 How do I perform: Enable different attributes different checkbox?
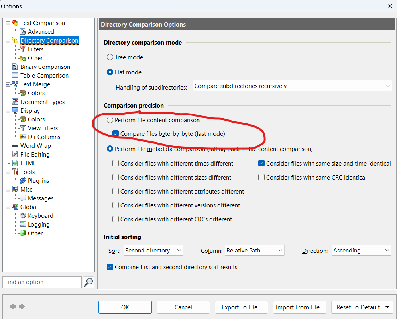[x=116, y=191]
